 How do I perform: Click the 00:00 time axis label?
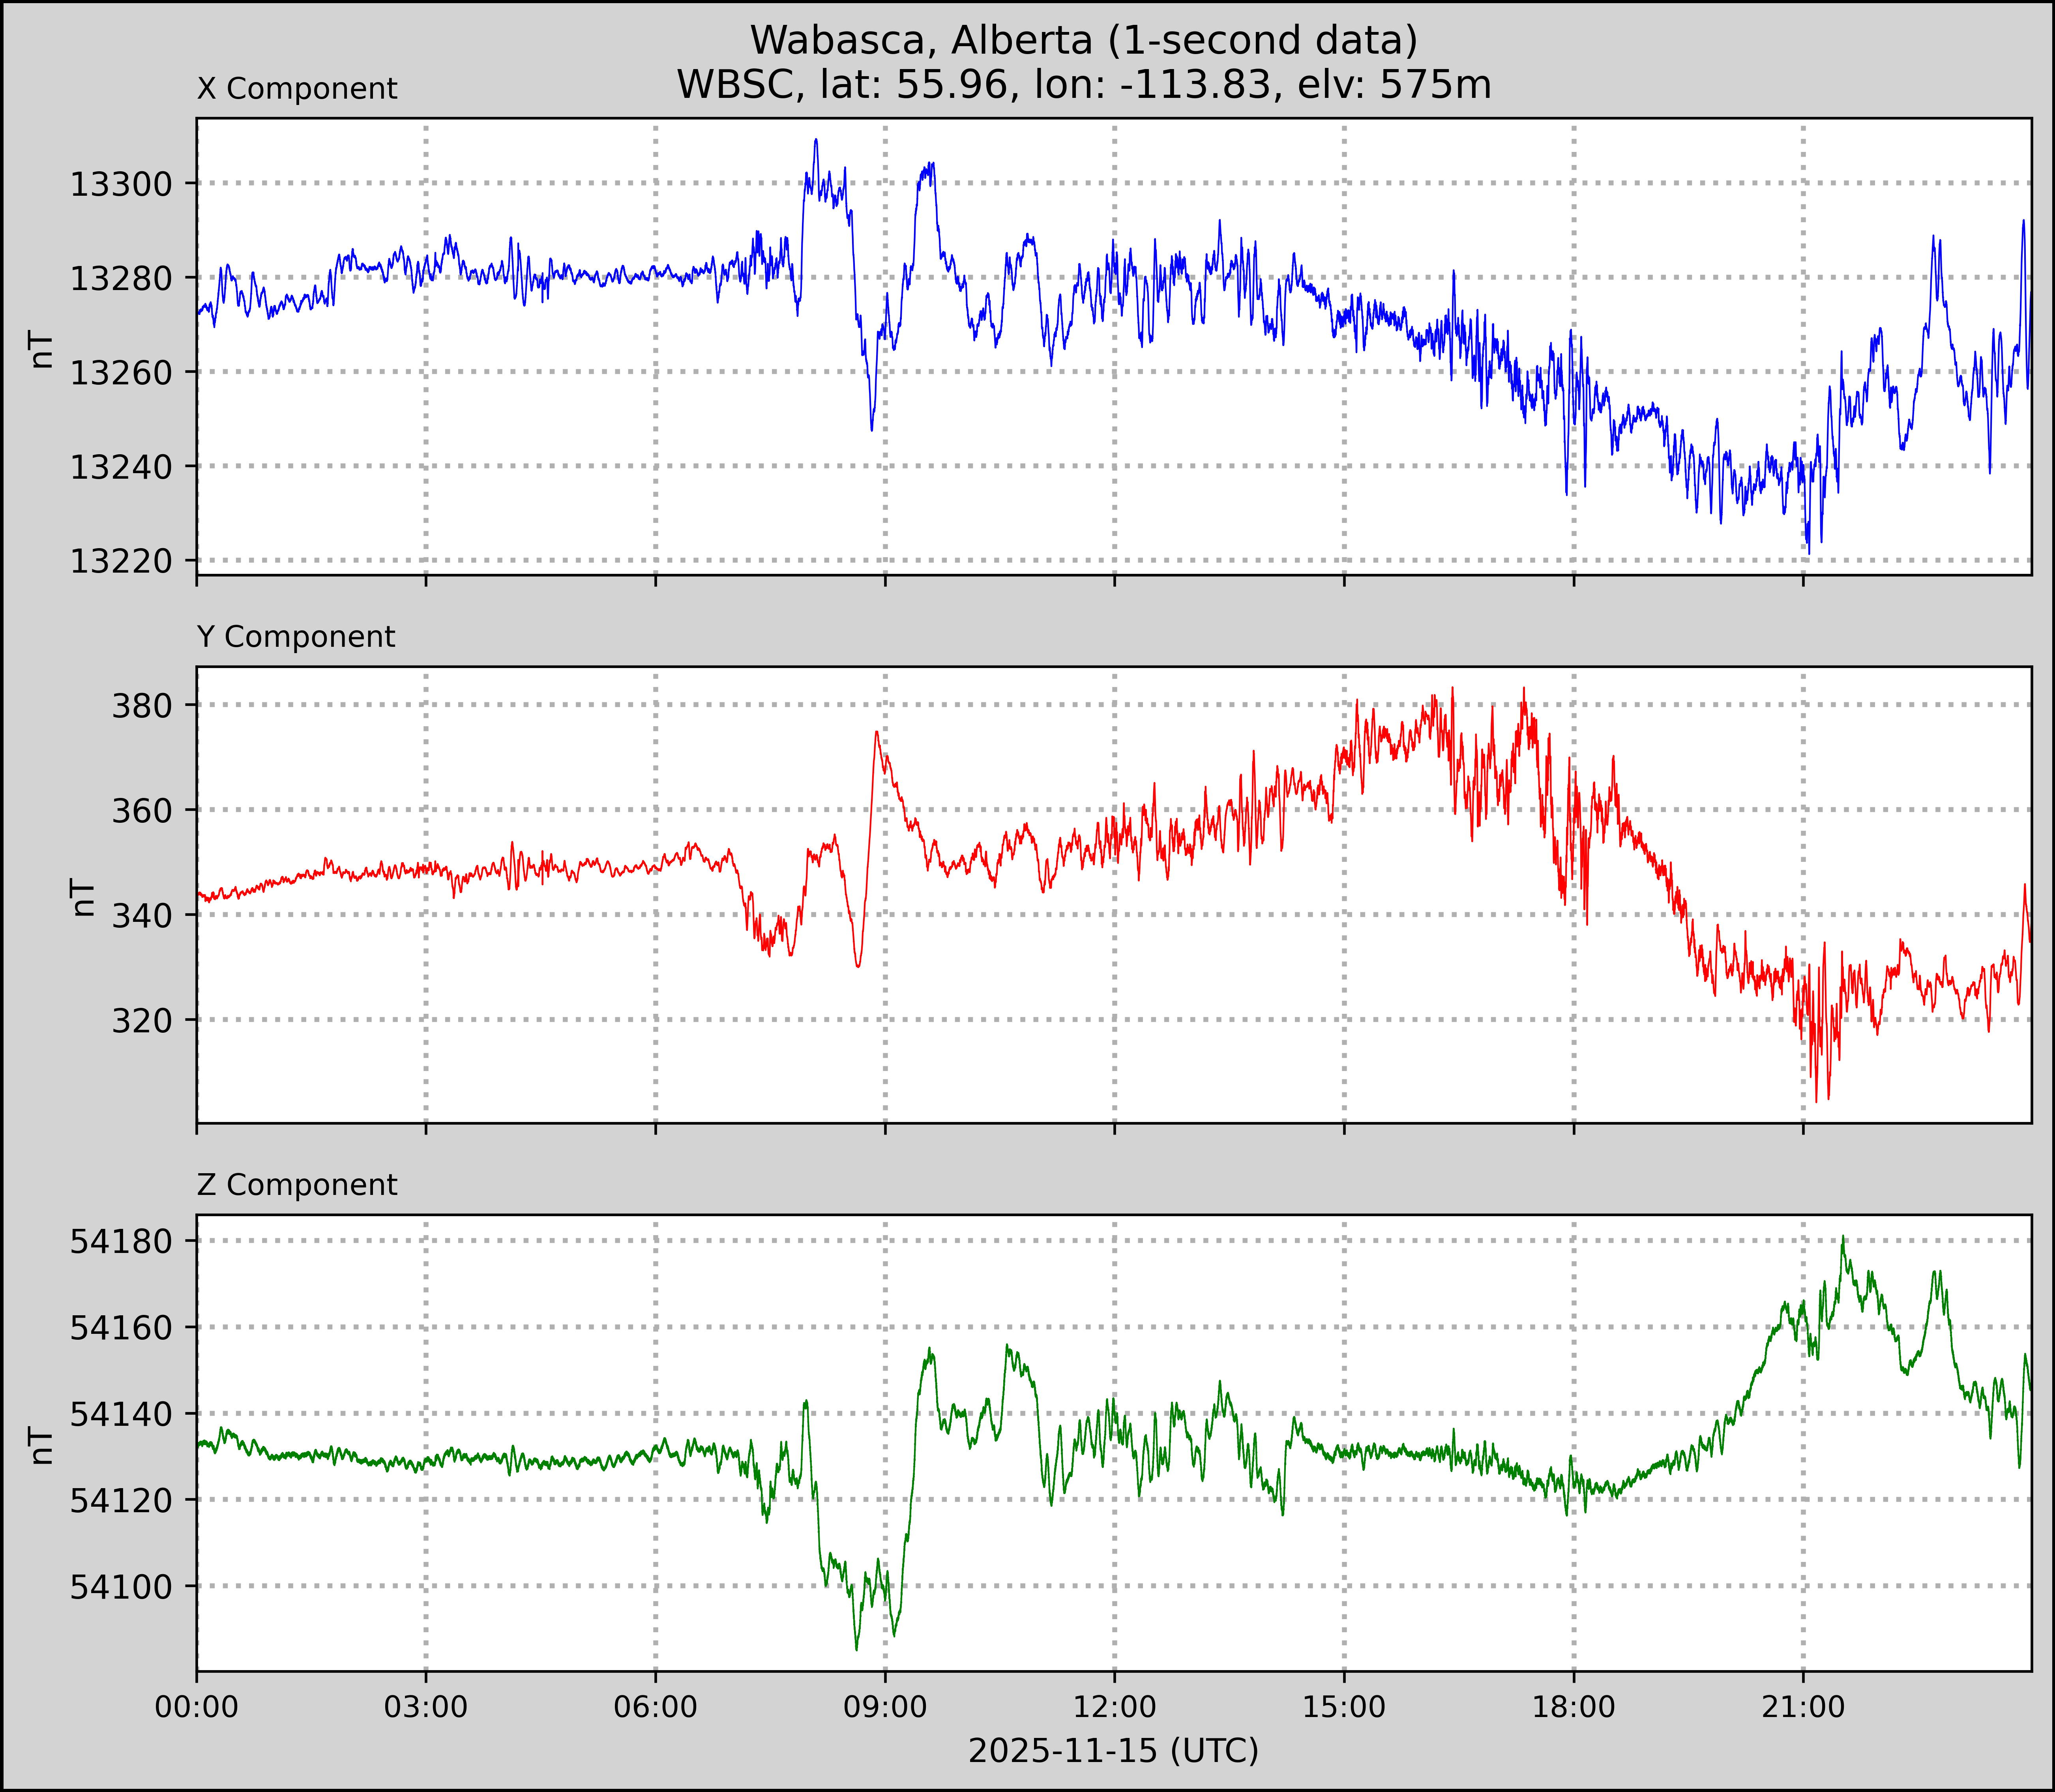197,1707
